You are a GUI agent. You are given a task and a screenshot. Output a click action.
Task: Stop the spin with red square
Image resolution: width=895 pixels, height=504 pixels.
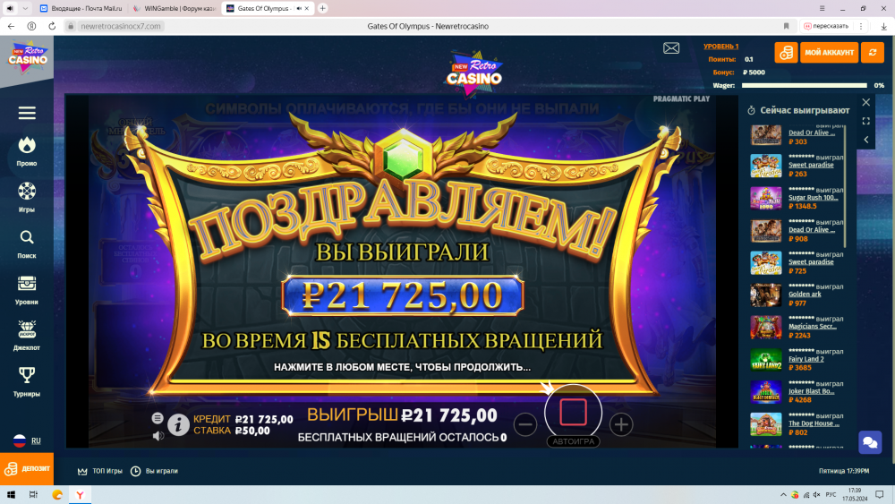coord(573,412)
